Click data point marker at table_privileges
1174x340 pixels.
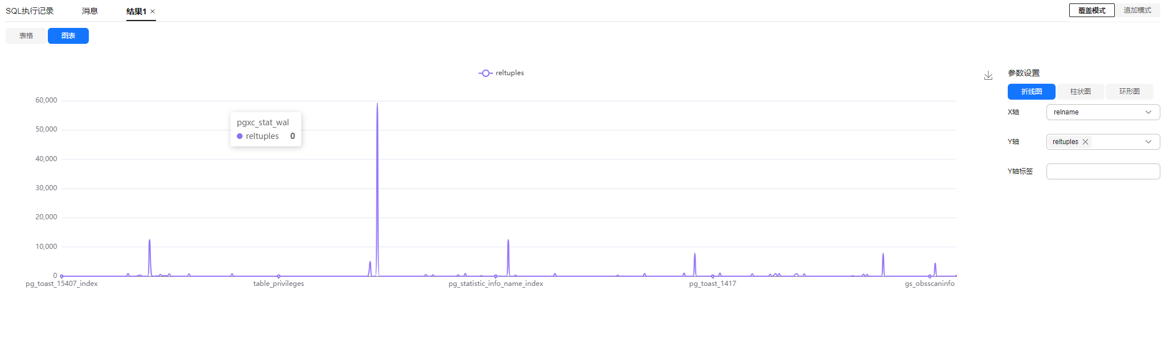point(278,276)
